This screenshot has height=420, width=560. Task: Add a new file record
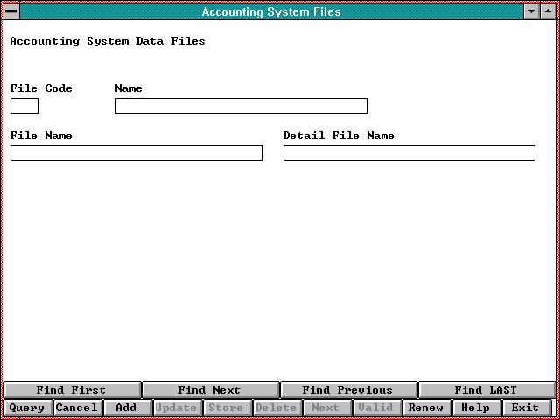pyautogui.click(x=127, y=408)
